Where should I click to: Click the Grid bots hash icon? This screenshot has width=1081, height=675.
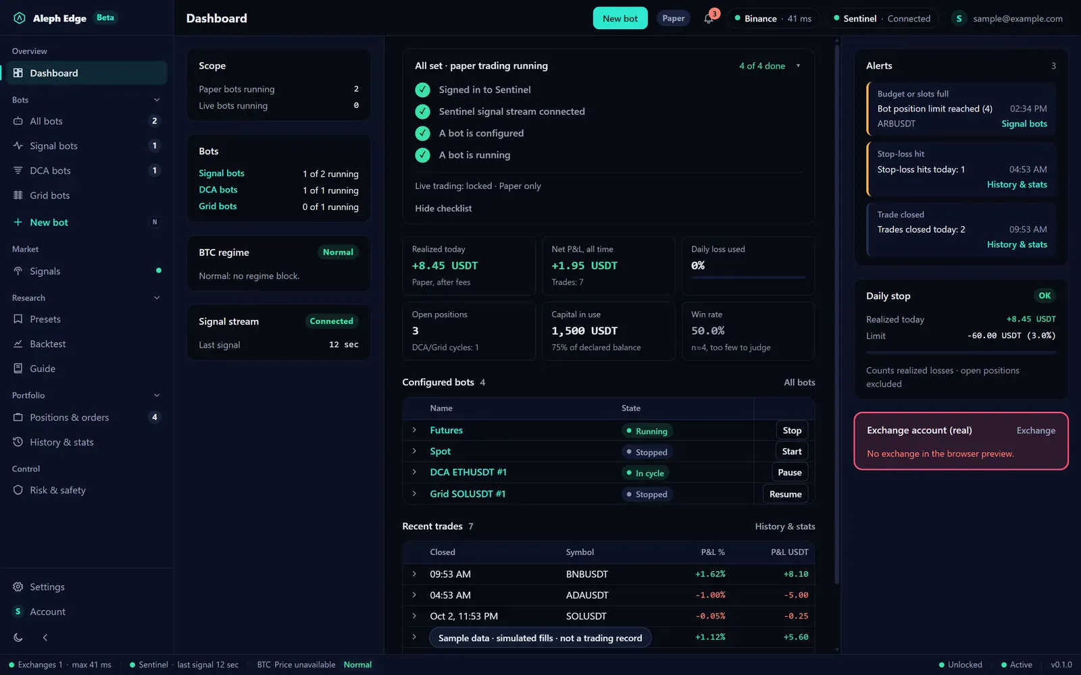tap(18, 195)
